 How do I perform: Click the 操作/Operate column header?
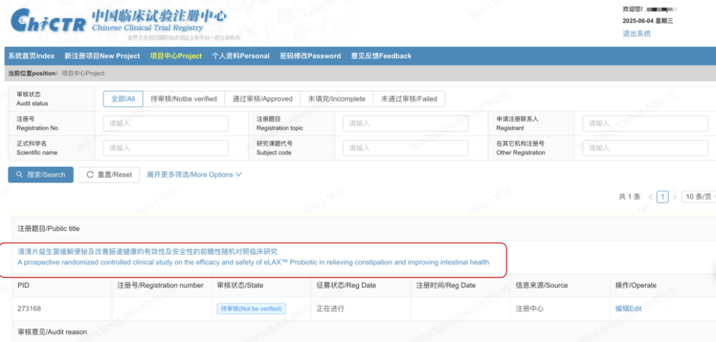pyautogui.click(x=636, y=286)
